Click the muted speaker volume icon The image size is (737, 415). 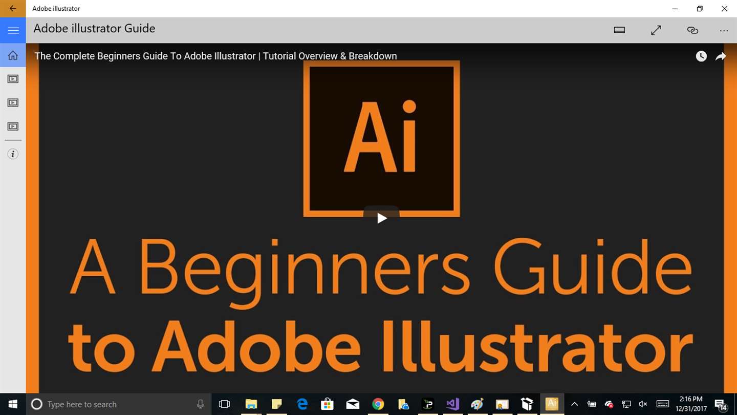(643, 404)
